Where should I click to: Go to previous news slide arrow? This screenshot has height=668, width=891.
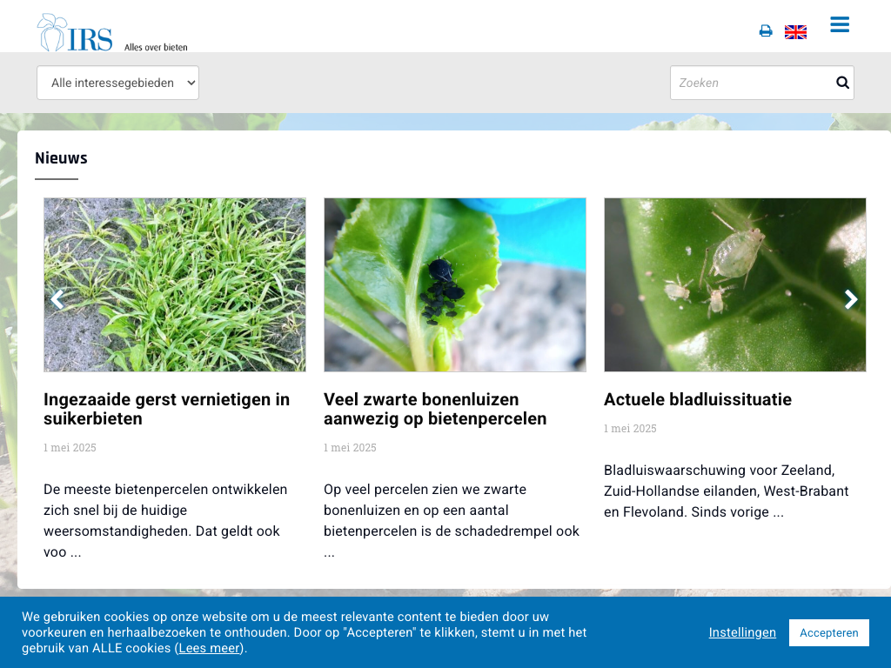[57, 299]
